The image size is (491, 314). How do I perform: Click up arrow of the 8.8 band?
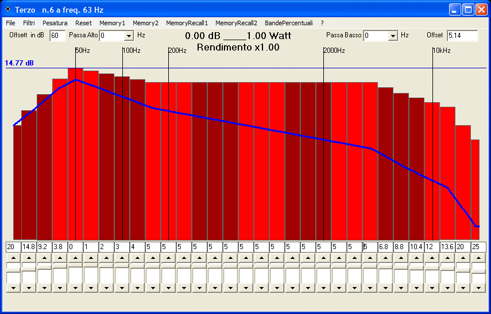click(x=401, y=258)
